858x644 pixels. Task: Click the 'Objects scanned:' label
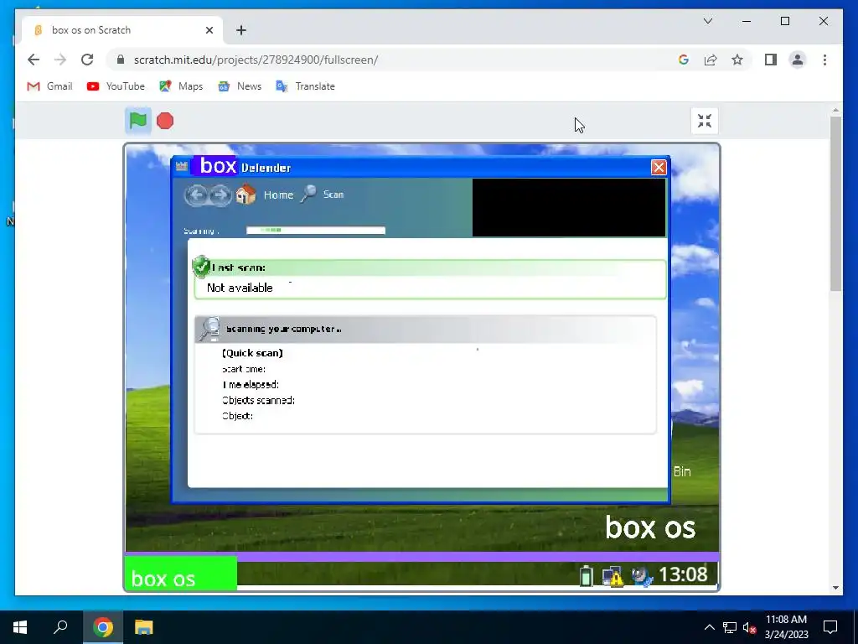(x=258, y=400)
